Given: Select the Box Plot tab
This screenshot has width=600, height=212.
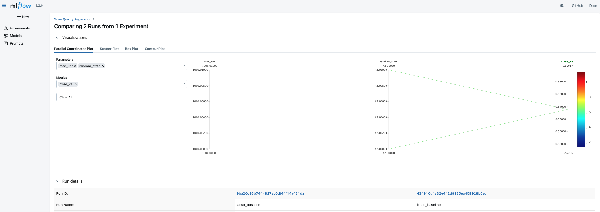Looking at the screenshot, I should [x=131, y=49].
